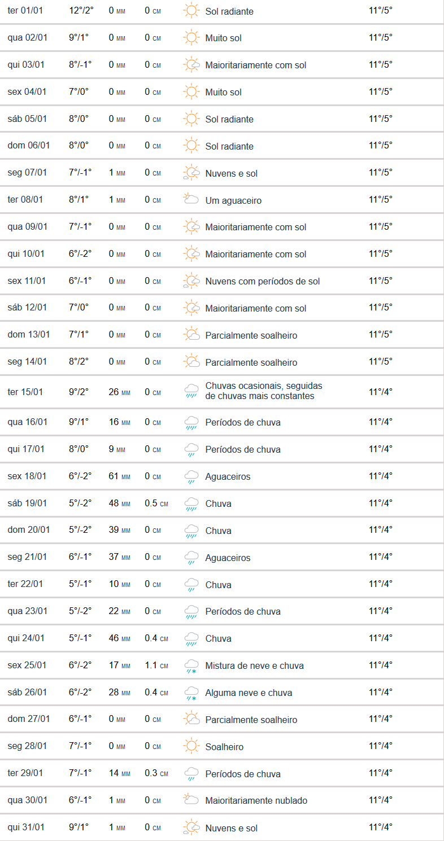The width and height of the screenshot is (444, 841).
Task: Click the sun icon for ter 01/01
Action: tap(191, 11)
